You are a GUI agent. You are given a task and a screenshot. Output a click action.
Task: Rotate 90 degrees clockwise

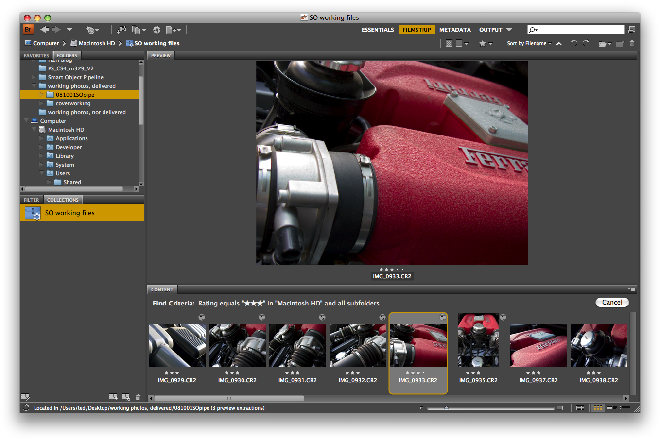click(586, 43)
